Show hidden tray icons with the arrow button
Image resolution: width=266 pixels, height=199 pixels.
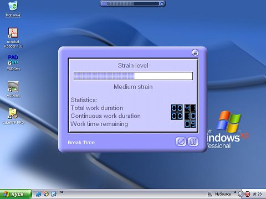point(241,194)
